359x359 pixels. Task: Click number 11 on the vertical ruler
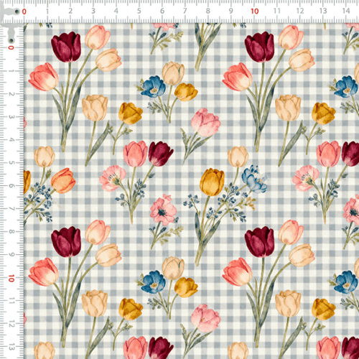coord(11,301)
